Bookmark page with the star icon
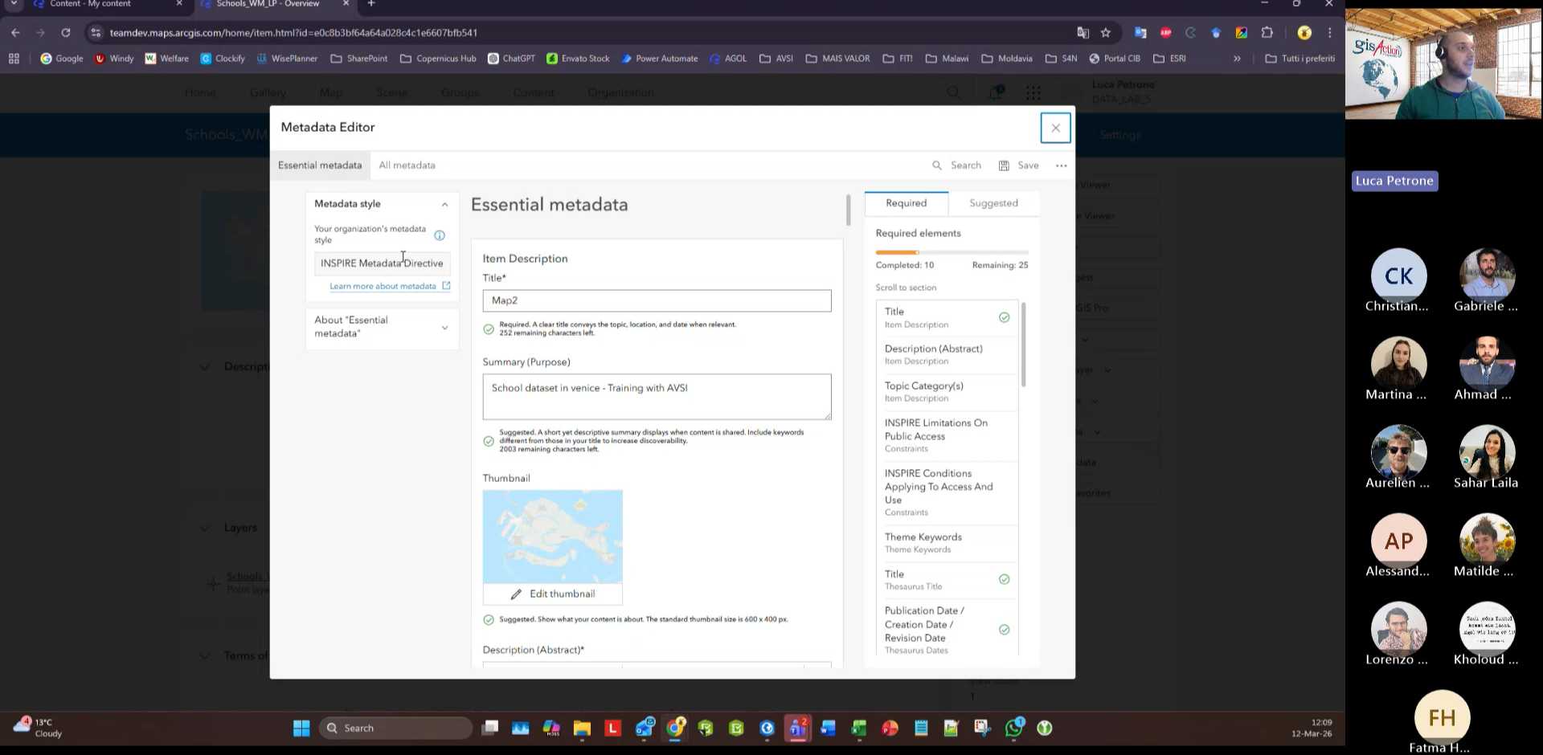 click(x=1106, y=33)
